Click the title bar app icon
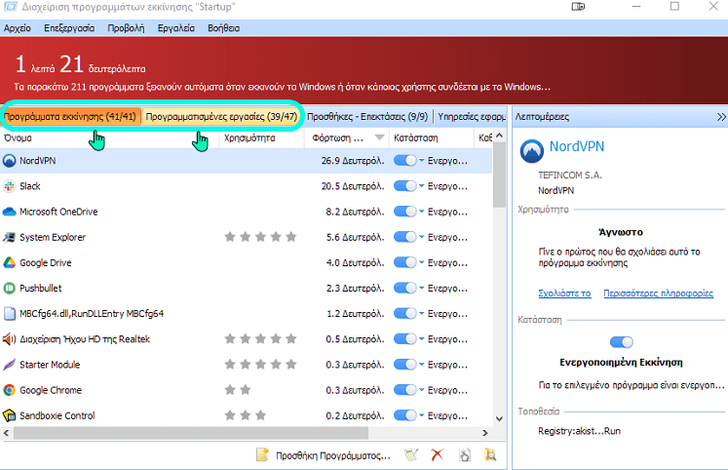This screenshot has width=728, height=470. 10,7
